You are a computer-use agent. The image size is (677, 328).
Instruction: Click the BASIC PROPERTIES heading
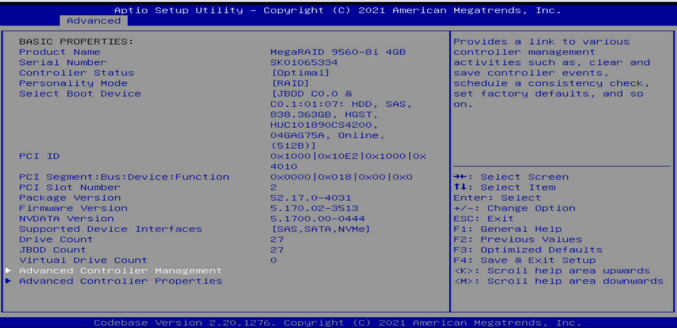tap(76, 42)
